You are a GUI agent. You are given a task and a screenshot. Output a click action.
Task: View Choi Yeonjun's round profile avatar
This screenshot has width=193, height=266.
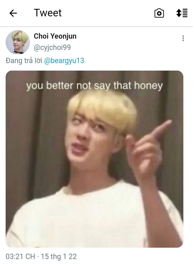click(18, 42)
